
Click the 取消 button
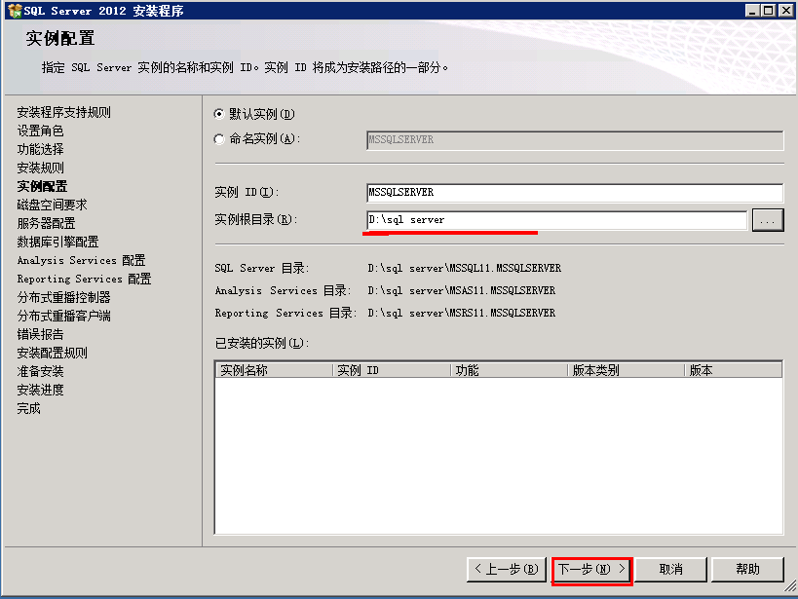(x=670, y=569)
